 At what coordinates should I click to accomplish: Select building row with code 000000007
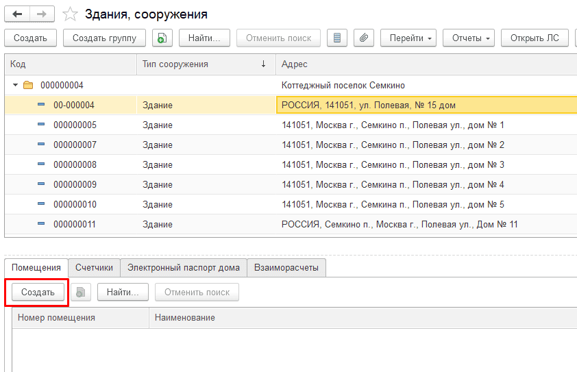75,145
